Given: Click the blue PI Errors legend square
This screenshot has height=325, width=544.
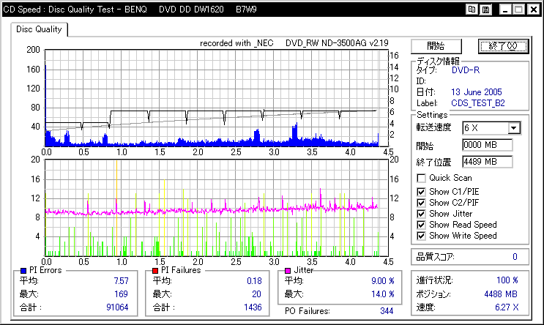Looking at the screenshot, I should coord(23,271).
